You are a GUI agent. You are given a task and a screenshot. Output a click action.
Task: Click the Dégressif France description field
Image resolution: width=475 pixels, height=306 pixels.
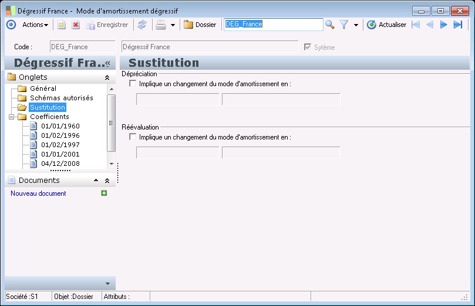tap(210, 47)
